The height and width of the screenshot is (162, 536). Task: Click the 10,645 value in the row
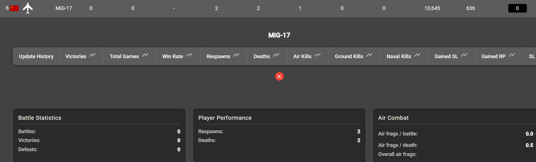coord(432,8)
